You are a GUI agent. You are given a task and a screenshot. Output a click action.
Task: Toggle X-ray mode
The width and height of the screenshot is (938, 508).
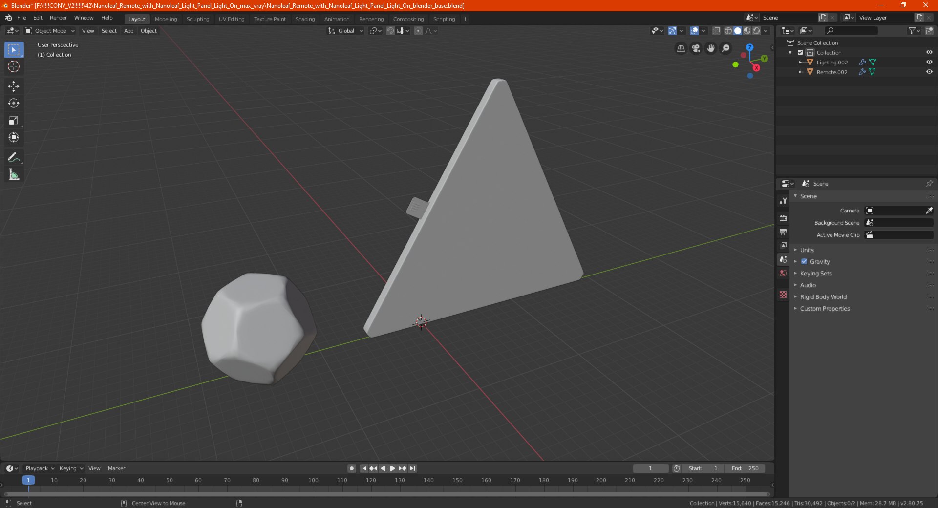coord(716,31)
